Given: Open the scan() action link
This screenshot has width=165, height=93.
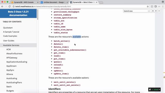Looking at the screenshot, I should 57,68.
